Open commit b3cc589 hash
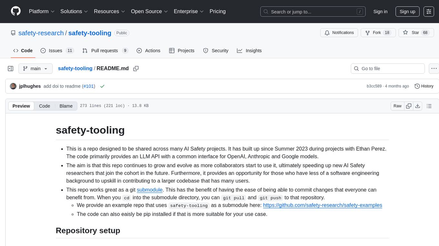 (x=374, y=86)
